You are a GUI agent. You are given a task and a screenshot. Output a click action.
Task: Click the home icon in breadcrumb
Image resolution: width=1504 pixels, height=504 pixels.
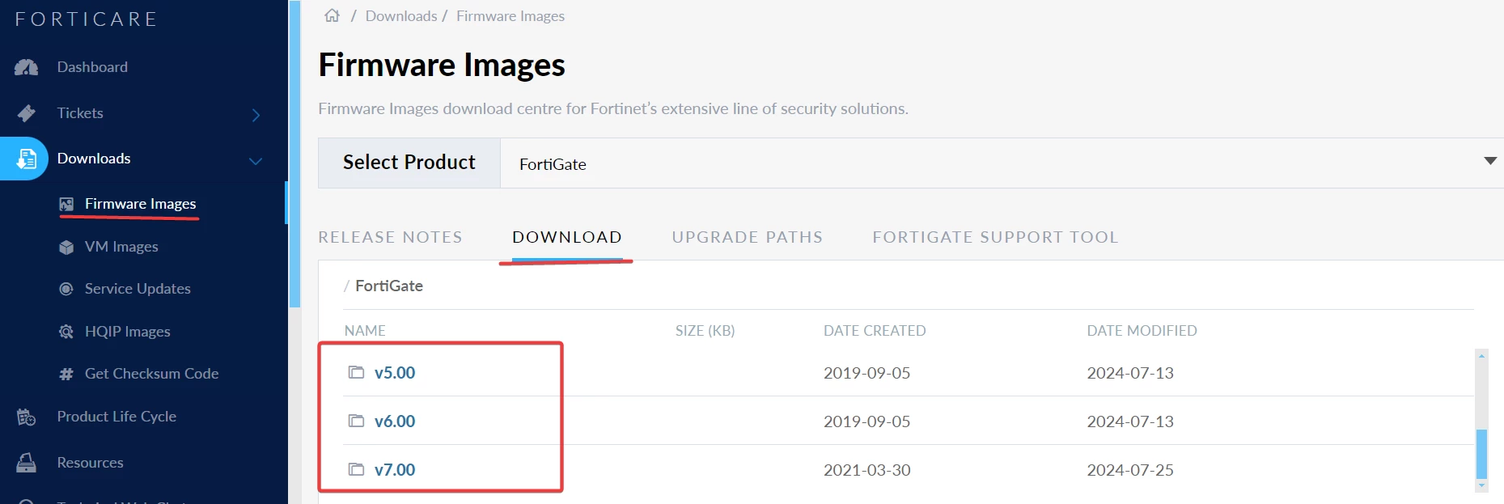tap(332, 15)
